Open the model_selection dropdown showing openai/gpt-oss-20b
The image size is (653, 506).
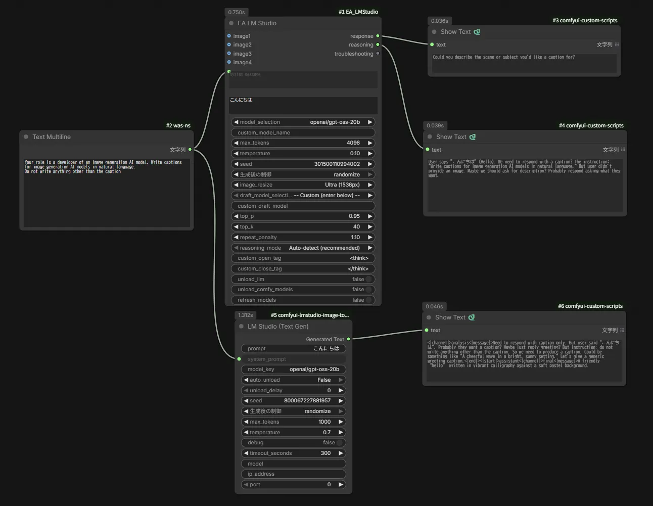tap(303, 122)
